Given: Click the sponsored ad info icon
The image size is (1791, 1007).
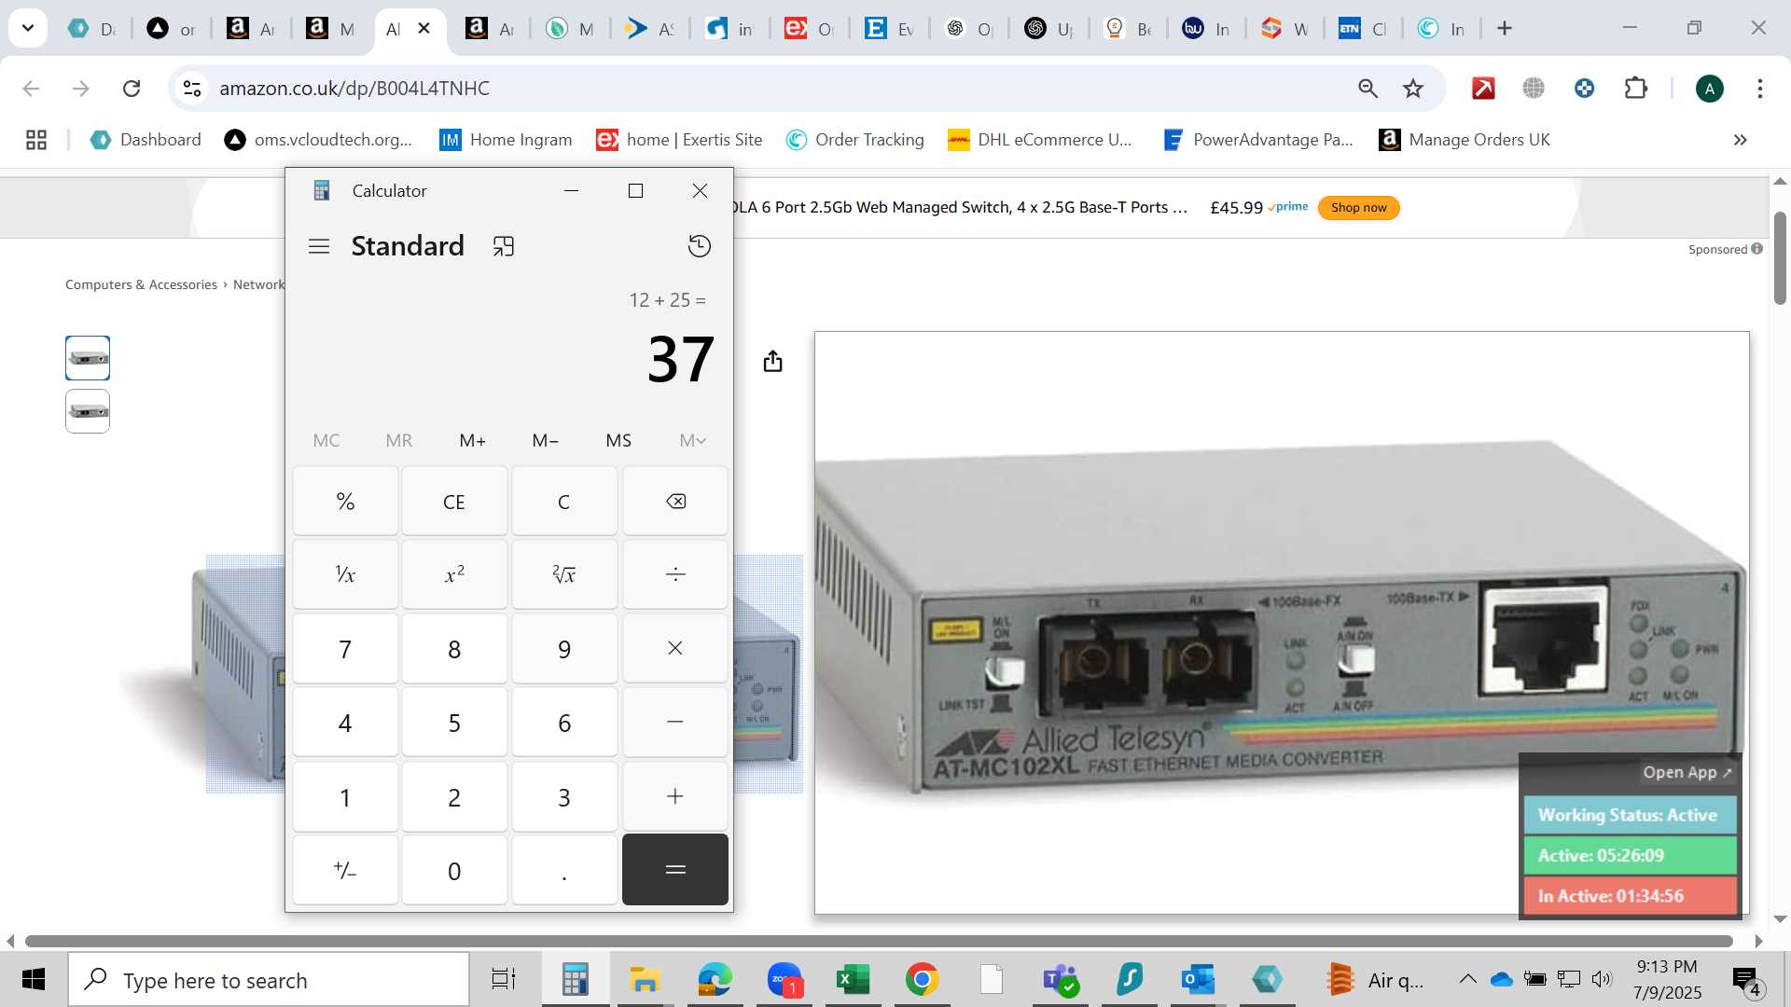Looking at the screenshot, I should (1757, 249).
